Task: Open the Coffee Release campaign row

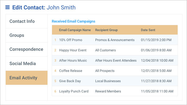Action: click(x=115, y=71)
